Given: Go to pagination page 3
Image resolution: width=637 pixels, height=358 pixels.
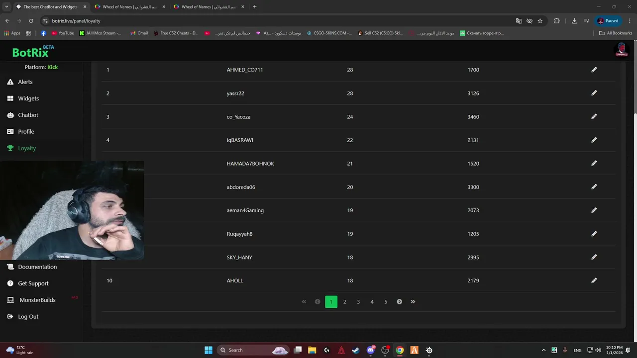Looking at the screenshot, I should point(358,302).
